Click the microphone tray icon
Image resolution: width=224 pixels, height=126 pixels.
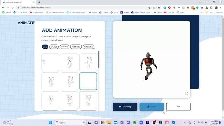[194, 122]
